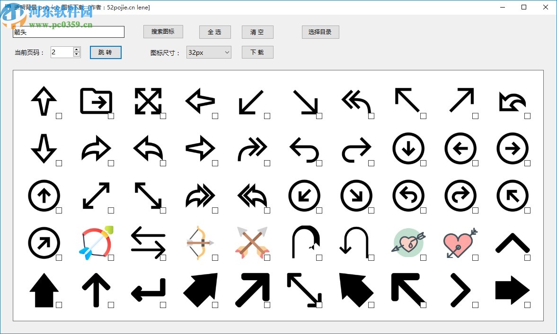Check the box beside the crossed arrows icon
The width and height of the screenshot is (557, 334).
coord(267,258)
